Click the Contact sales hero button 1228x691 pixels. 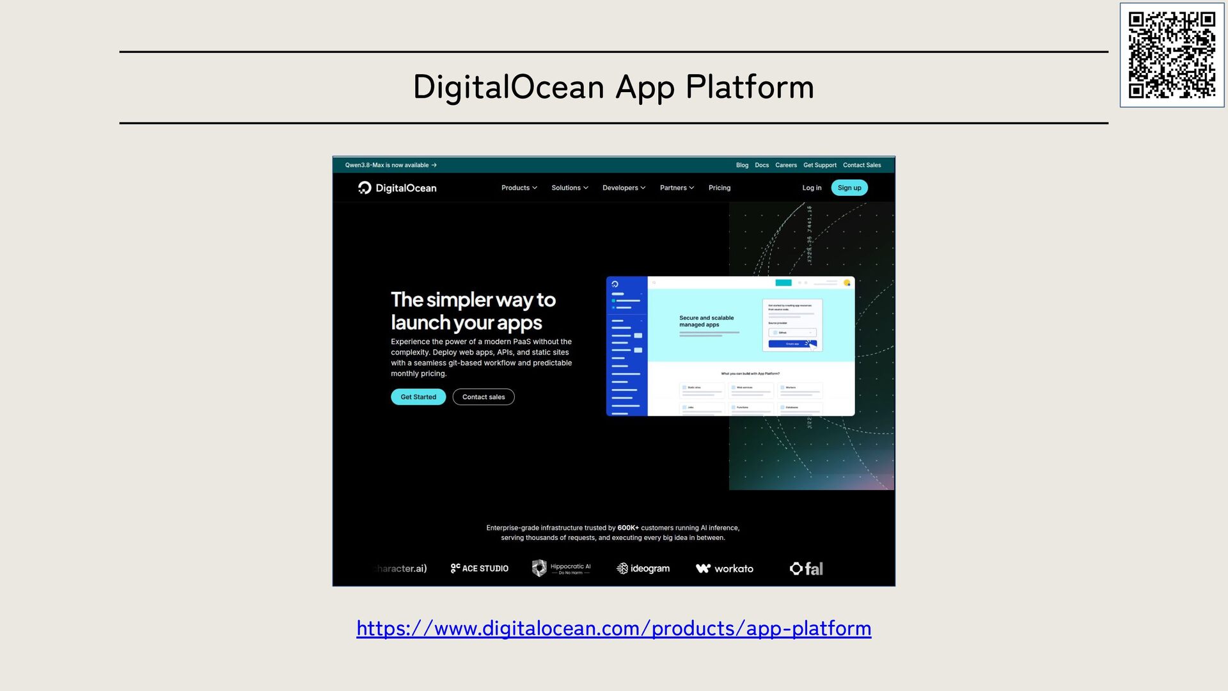pyautogui.click(x=484, y=397)
